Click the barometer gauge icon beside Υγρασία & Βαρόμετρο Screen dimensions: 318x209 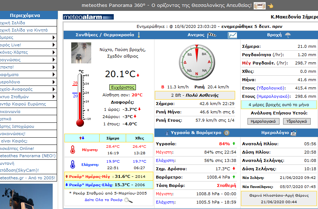(226, 133)
